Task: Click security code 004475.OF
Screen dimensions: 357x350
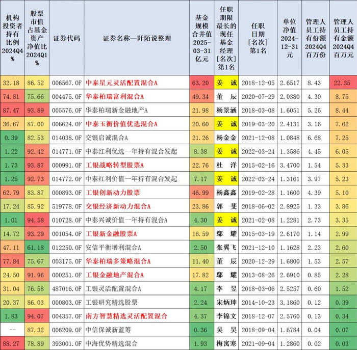Action: (x=66, y=97)
